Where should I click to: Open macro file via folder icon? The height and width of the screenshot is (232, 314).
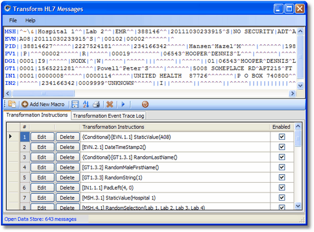12,105
